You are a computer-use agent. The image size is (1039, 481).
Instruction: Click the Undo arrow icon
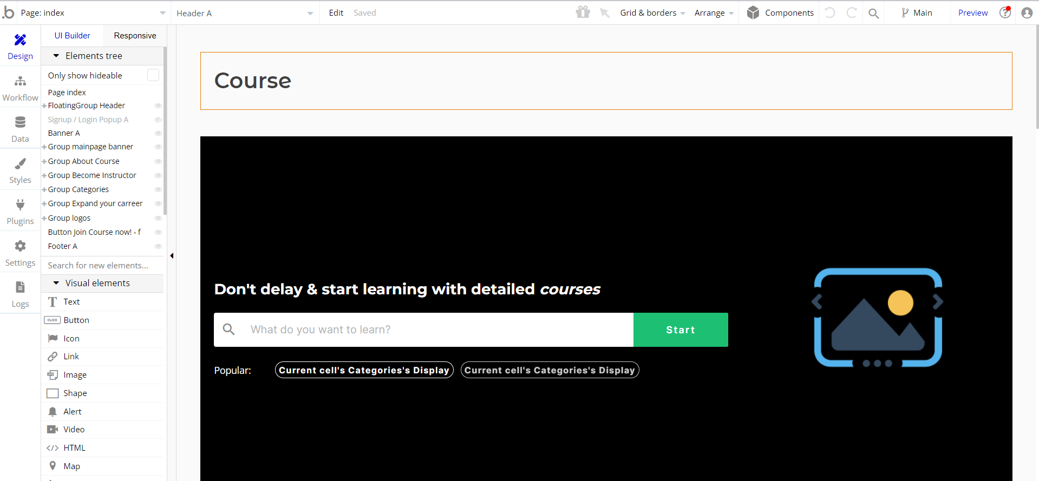coord(830,12)
